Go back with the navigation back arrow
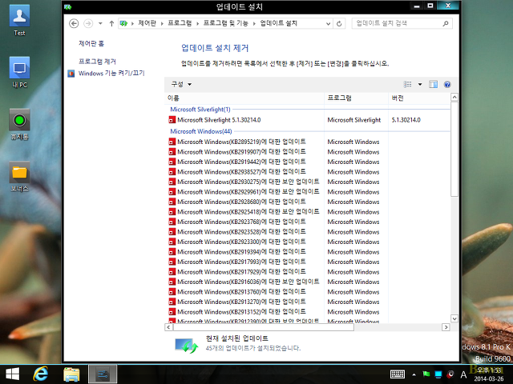 point(74,23)
